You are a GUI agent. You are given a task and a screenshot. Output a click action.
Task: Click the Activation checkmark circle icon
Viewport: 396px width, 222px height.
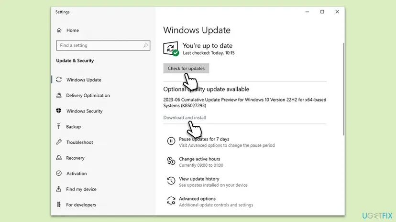click(x=59, y=173)
